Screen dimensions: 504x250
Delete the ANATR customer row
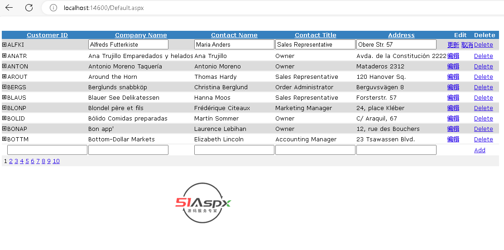[484, 56]
